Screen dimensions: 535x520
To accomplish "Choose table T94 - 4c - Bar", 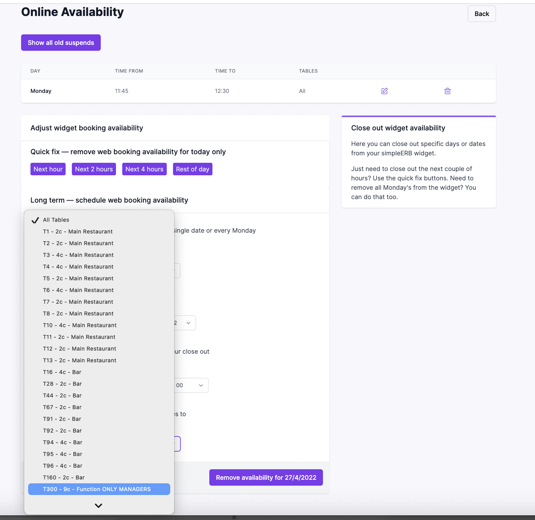I will pyautogui.click(x=99, y=442).
